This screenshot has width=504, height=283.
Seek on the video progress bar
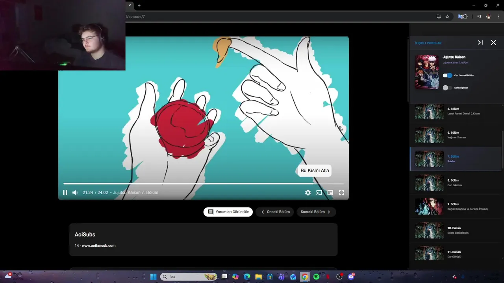[x=204, y=184]
